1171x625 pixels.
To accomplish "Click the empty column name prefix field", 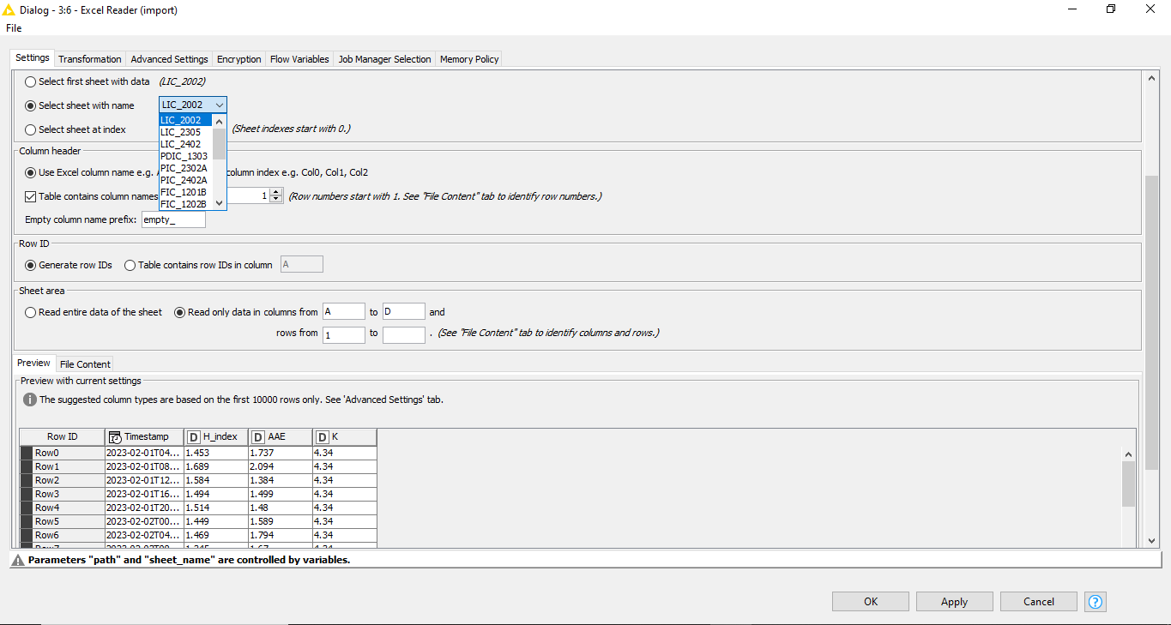I will click(x=173, y=220).
